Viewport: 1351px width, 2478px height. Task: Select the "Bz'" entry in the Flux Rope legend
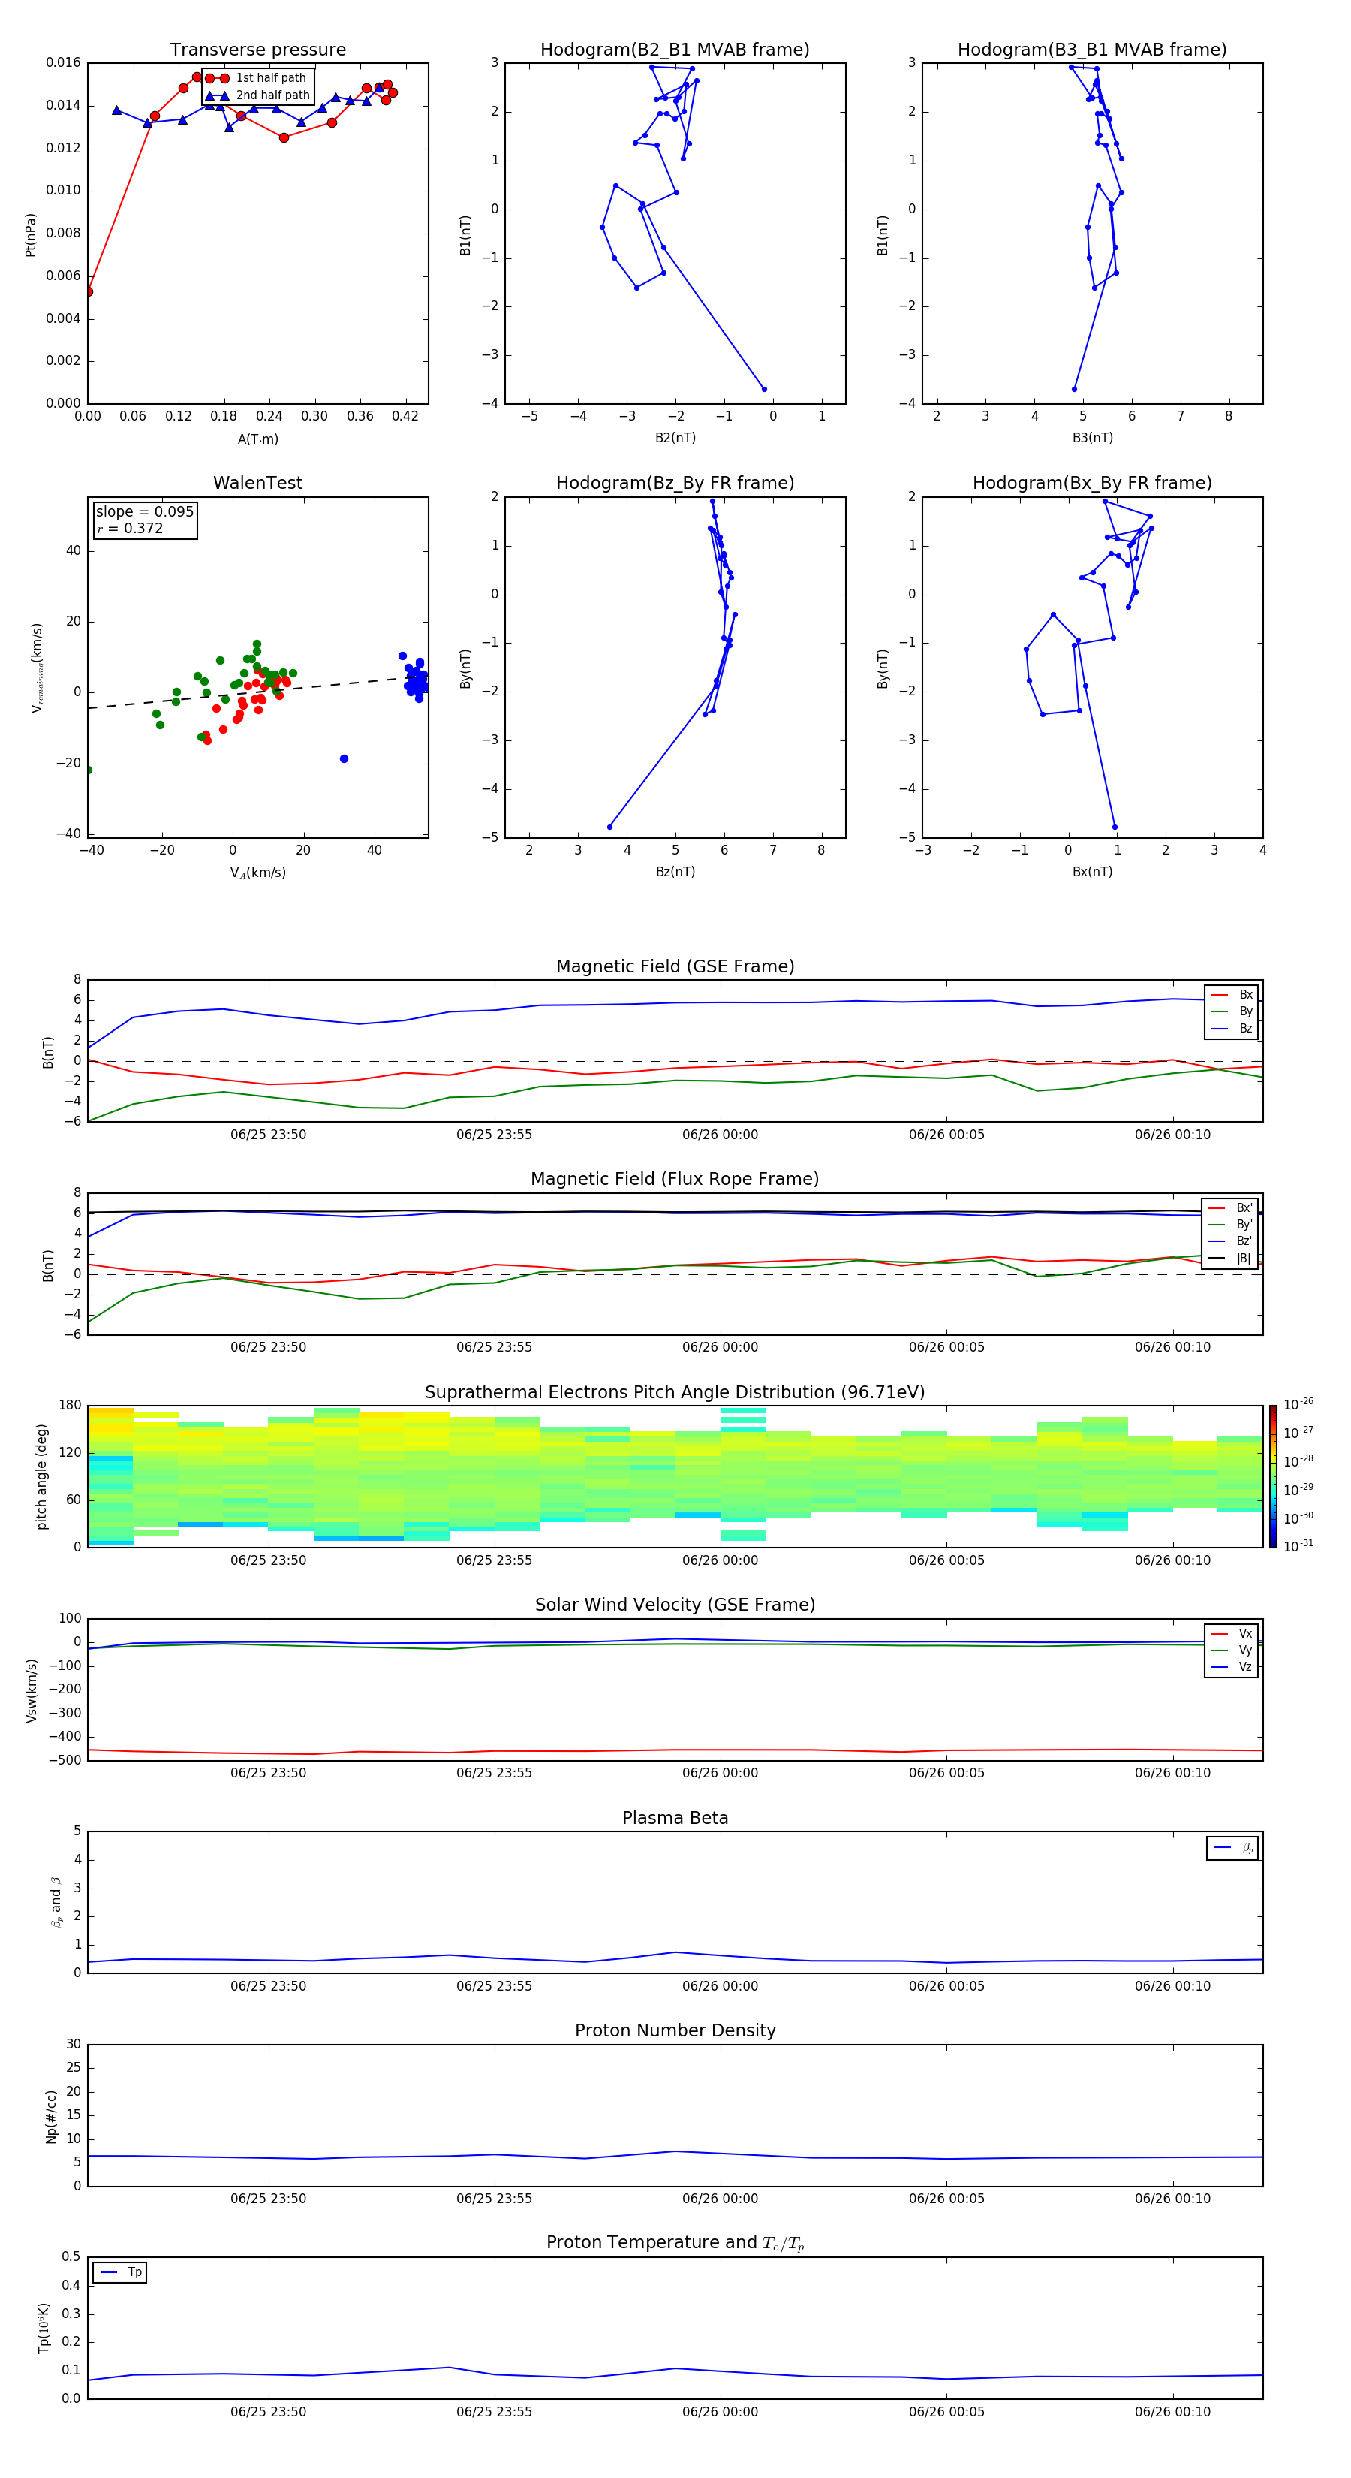pyautogui.click(x=1231, y=1241)
